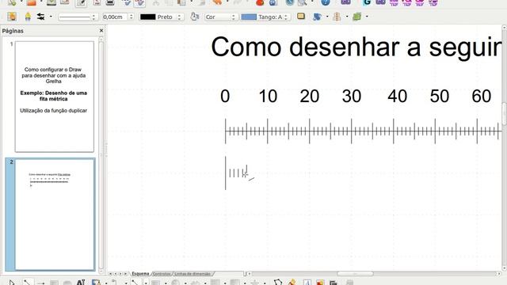Viewport: 507px width, 285px height.
Task: Click the teal G toolbar icon
Action: pos(367,2)
